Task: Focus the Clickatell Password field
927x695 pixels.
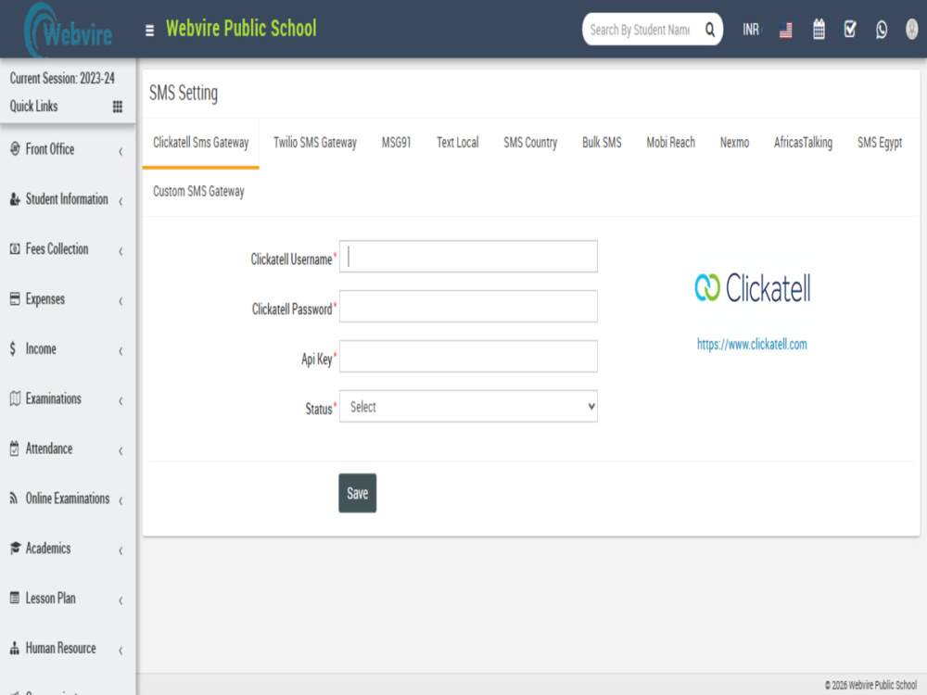Action: tap(468, 306)
